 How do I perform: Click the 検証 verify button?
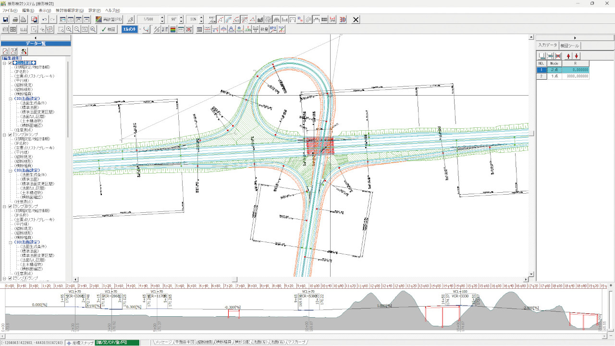[108, 29]
